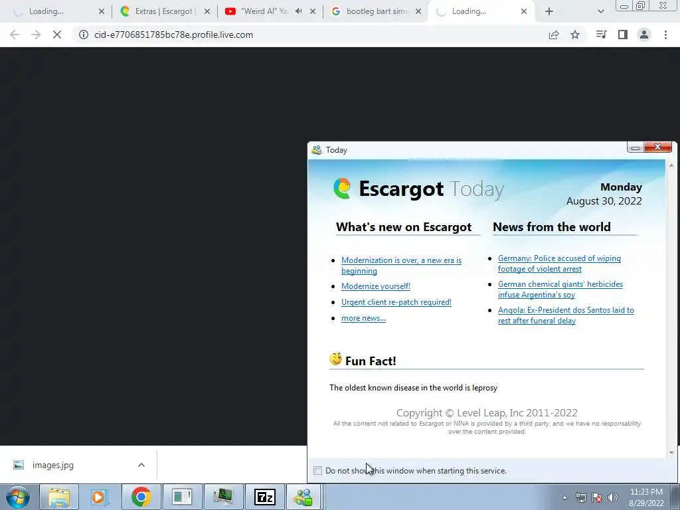Open 7-Zip from the taskbar
This screenshot has width=680, height=510.
point(264,497)
